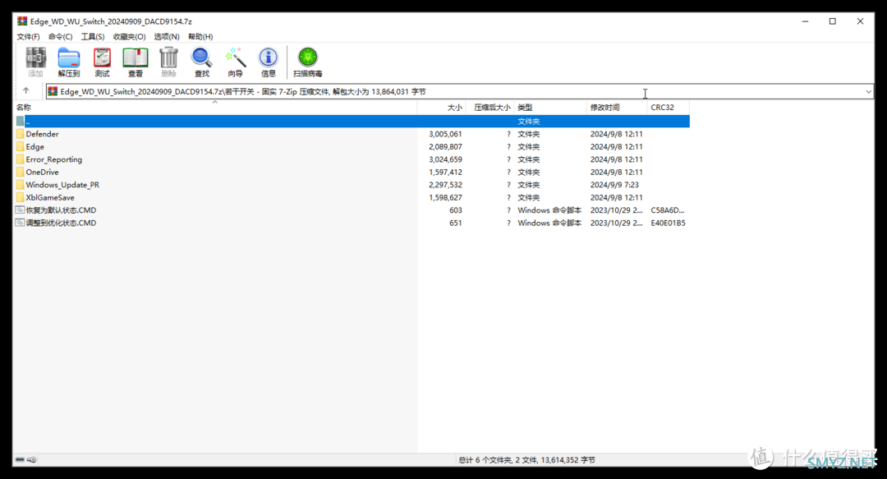Click inside the archive path field

pos(459,92)
